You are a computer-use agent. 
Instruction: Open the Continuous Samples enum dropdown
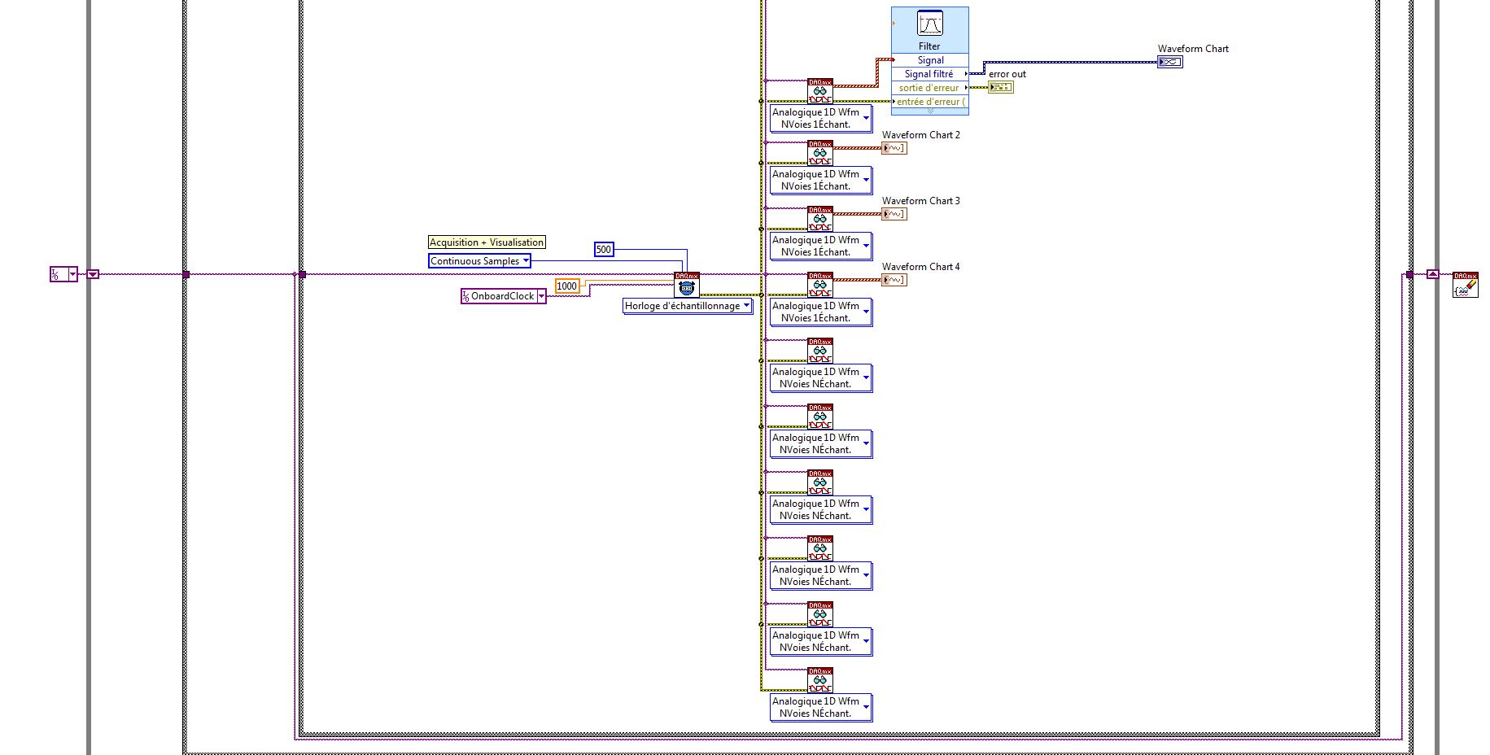pos(480,261)
